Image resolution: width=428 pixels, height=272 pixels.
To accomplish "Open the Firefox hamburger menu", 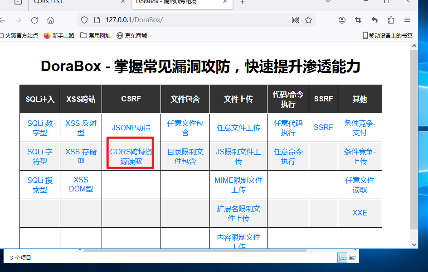I will click(x=407, y=20).
